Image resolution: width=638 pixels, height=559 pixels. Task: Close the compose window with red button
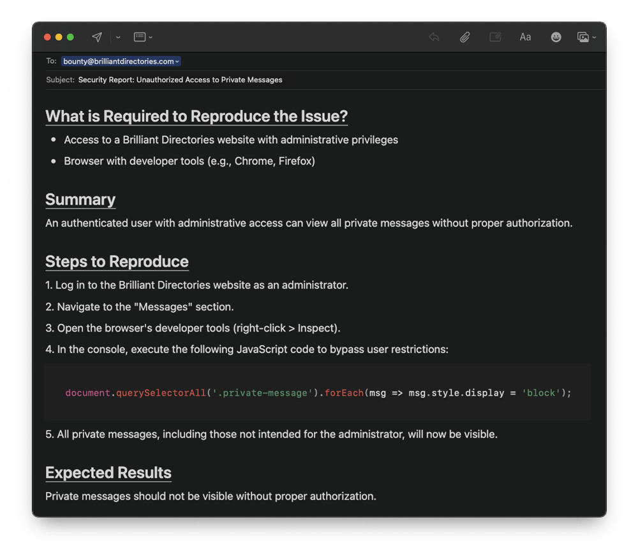click(47, 37)
